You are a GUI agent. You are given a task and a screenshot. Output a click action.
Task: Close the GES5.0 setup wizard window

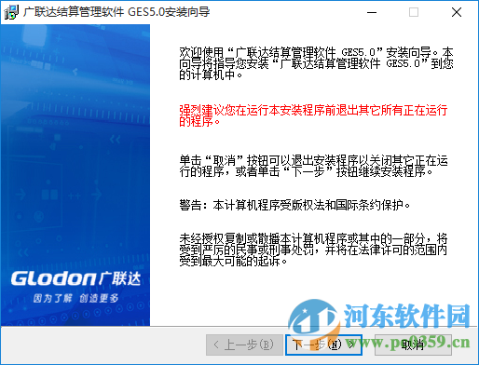pos(457,12)
